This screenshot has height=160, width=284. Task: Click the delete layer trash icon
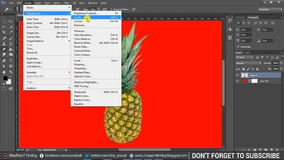[x=277, y=150]
